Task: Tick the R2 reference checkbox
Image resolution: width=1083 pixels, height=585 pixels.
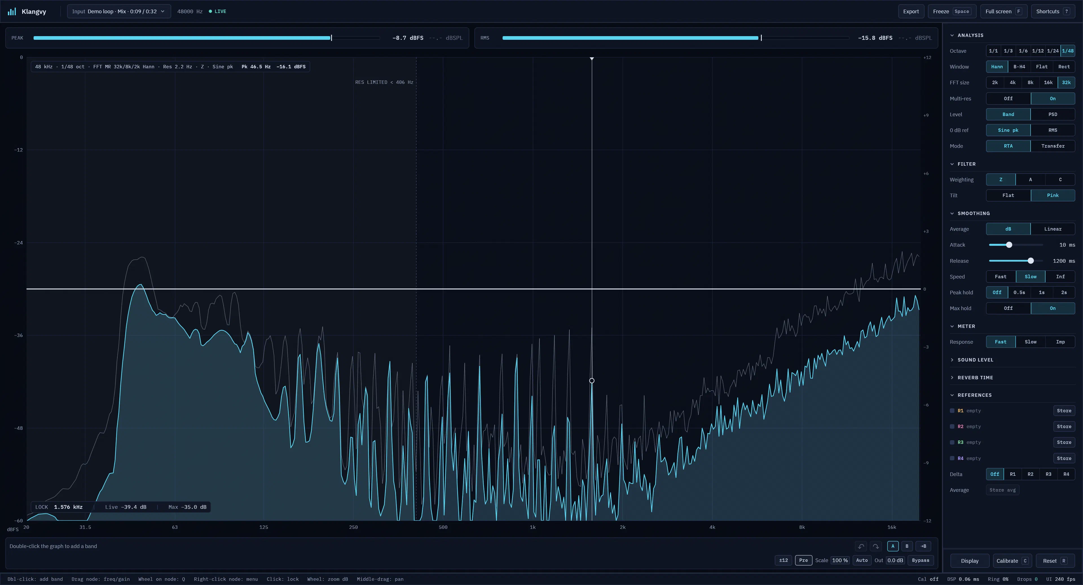Action: [x=952, y=426]
